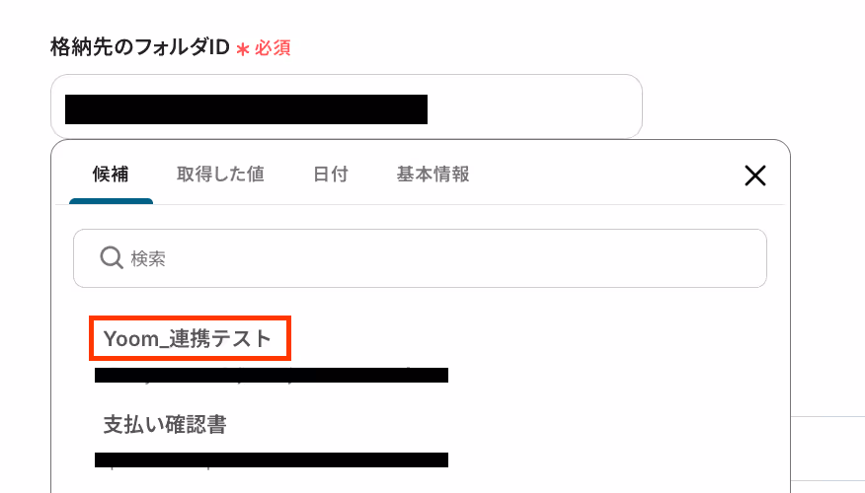Click the 格納先のフォルダID input field

(x=347, y=106)
